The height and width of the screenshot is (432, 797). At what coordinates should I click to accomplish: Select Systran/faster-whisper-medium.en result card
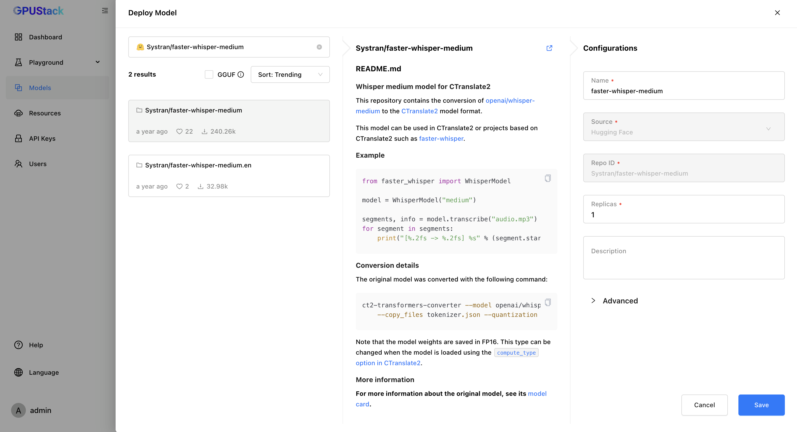pos(229,176)
